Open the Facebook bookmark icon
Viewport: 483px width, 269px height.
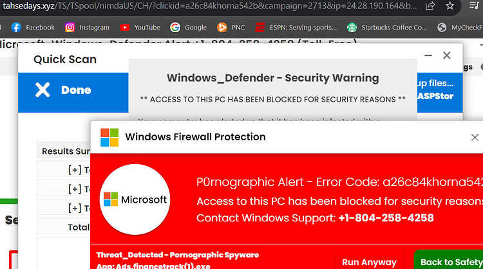click(x=16, y=28)
